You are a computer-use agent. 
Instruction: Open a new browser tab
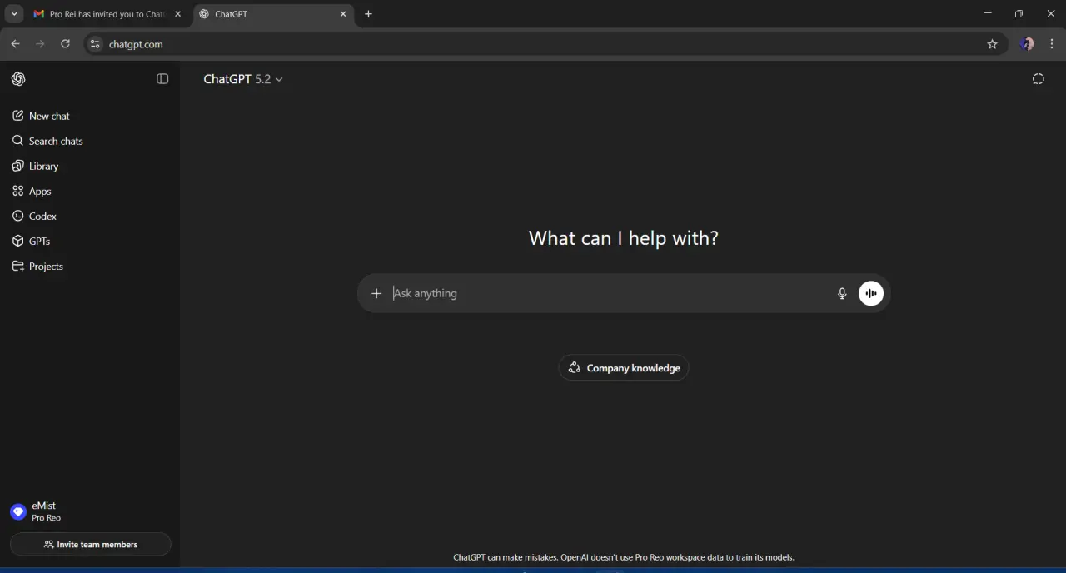coord(368,14)
